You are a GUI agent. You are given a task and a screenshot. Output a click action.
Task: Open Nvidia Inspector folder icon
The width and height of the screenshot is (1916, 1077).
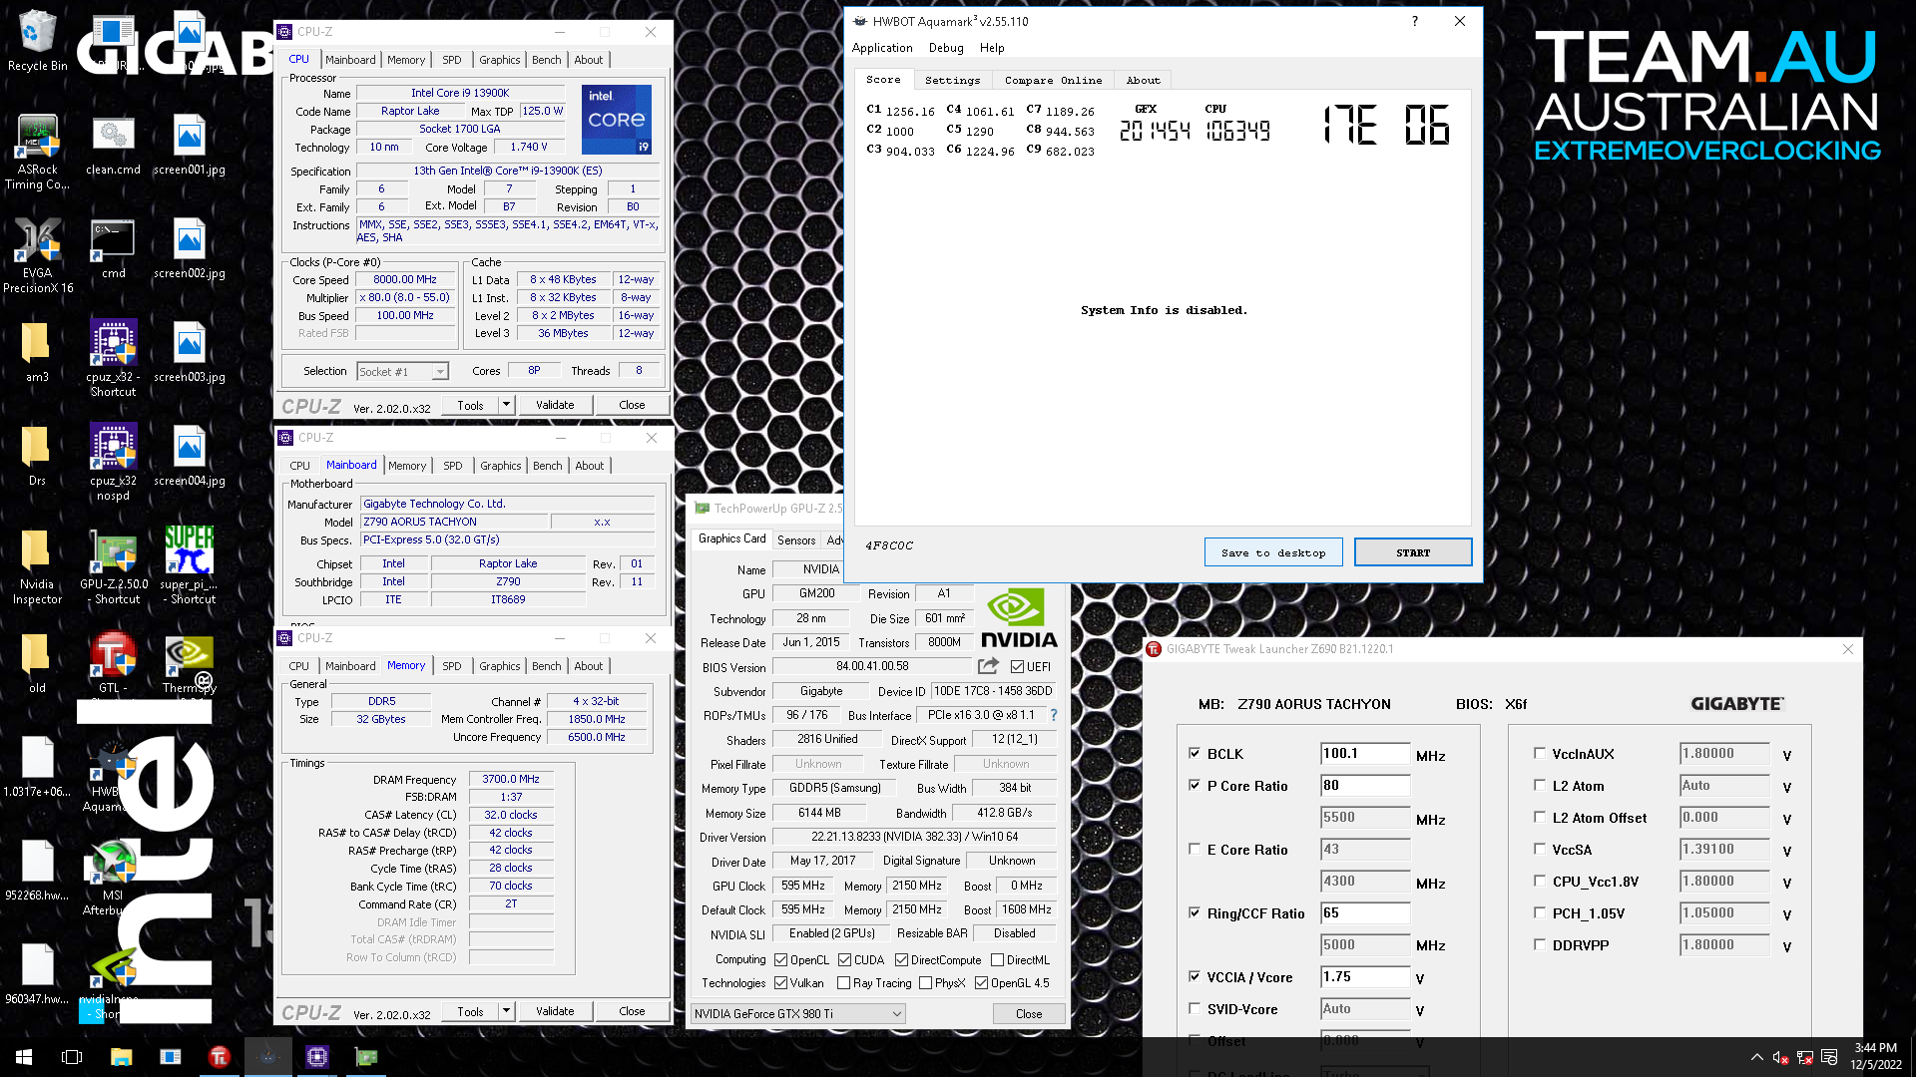click(x=37, y=566)
